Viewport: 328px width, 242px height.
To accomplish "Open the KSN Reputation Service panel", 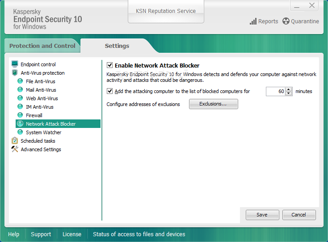I will [166, 11].
